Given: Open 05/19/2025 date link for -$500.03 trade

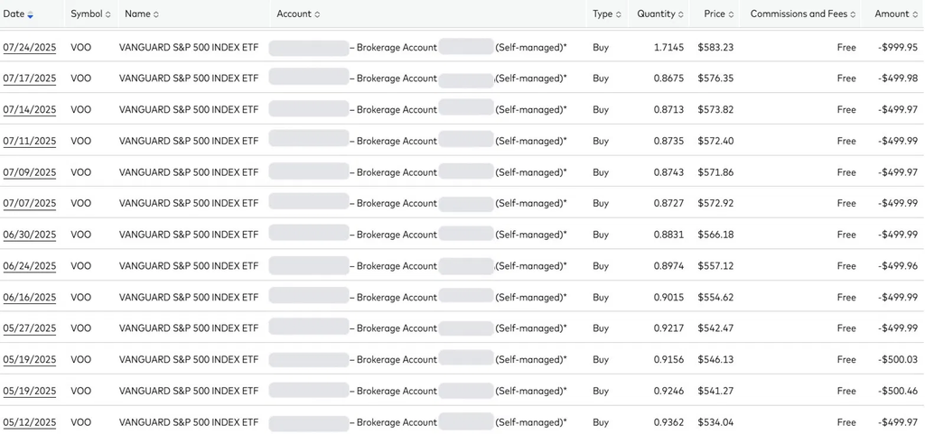Looking at the screenshot, I should (x=30, y=360).
